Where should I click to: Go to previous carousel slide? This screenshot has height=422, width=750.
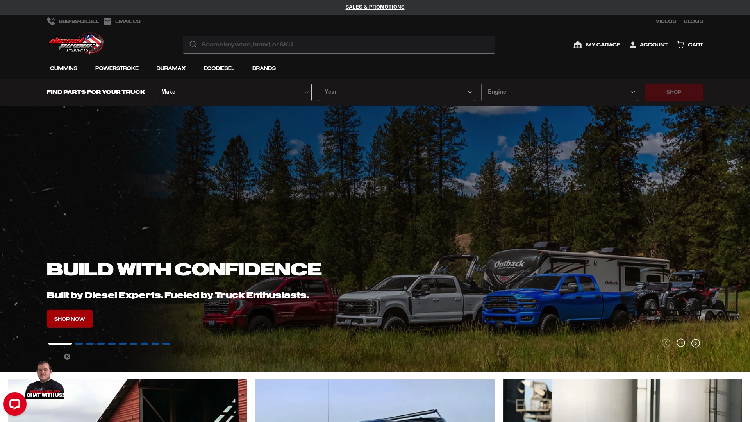[666, 343]
